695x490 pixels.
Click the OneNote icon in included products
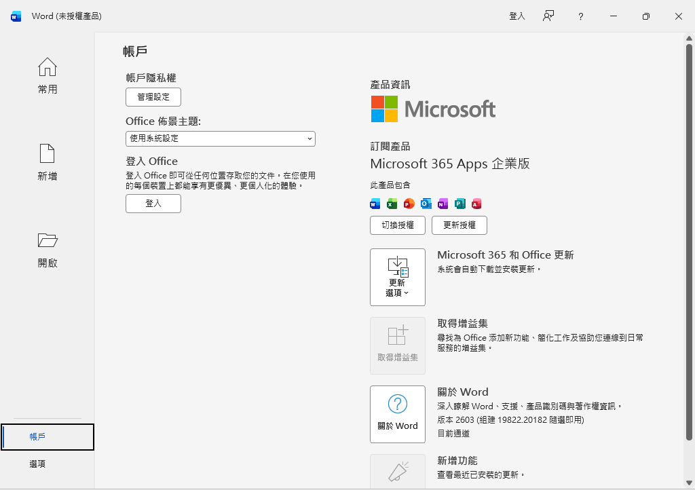(443, 204)
